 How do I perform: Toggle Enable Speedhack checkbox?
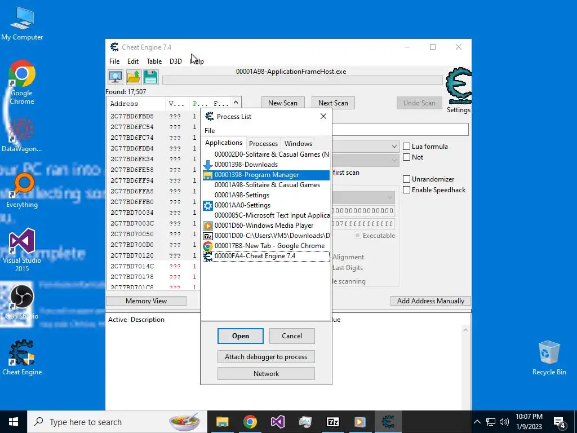pos(407,190)
